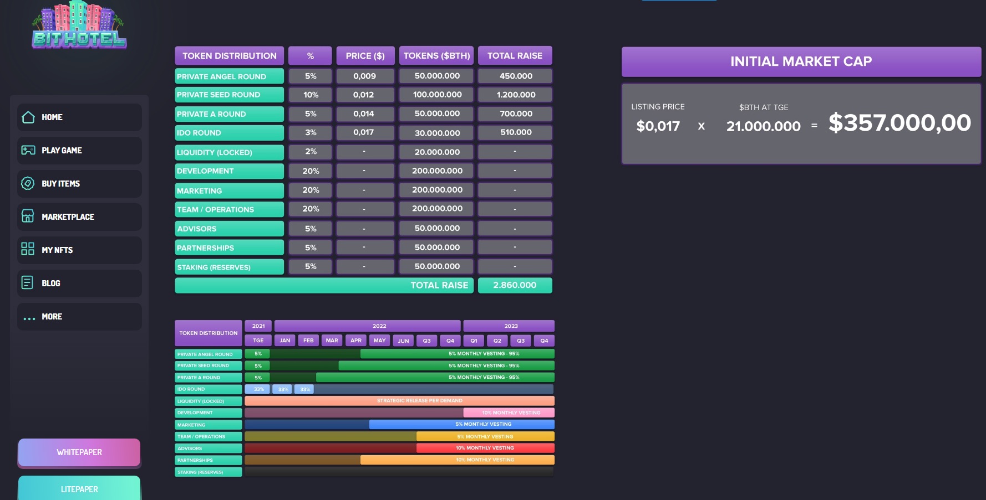Open the Home menu item
Screen dimensions: 986x500
[79, 117]
